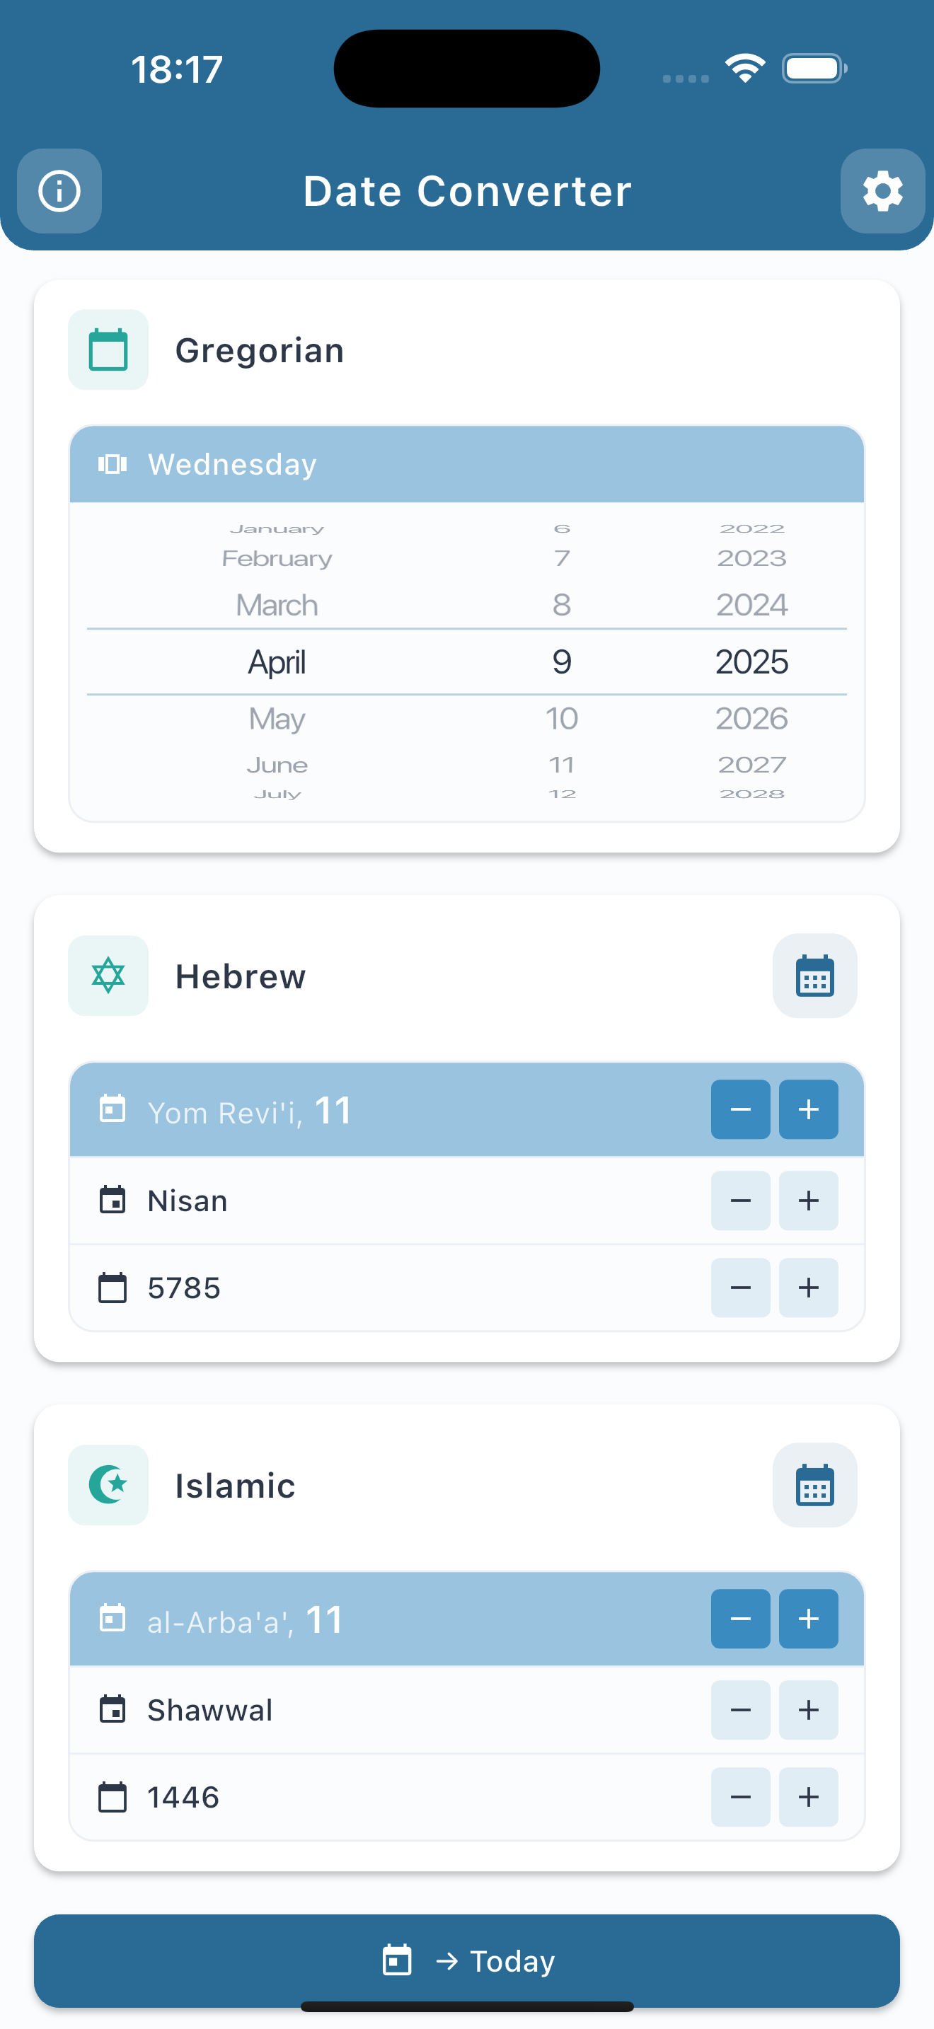The image size is (934, 2029).
Task: Open the settings gear
Action: [x=882, y=192]
